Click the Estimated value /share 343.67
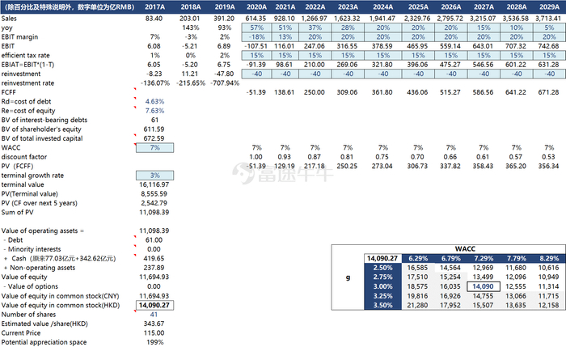The height and width of the screenshot is (347, 566). [x=154, y=324]
